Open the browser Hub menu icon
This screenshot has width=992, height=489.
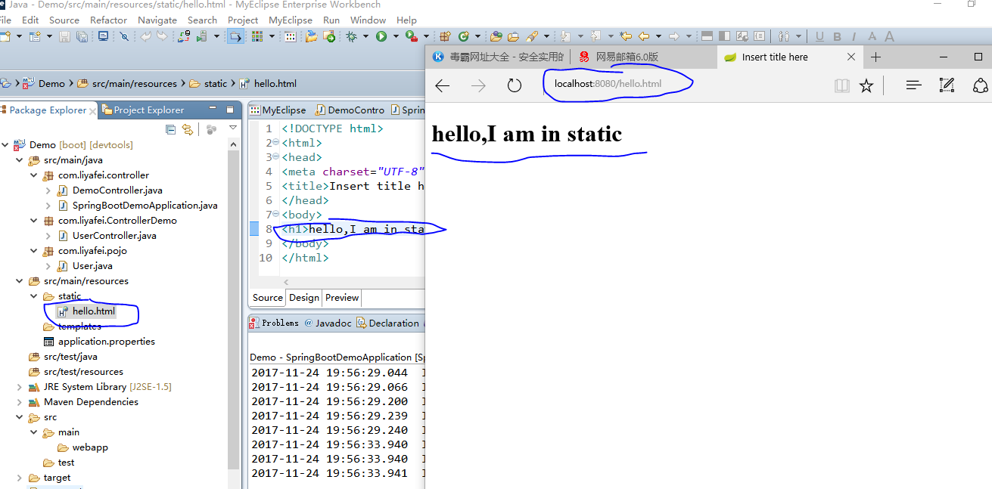click(913, 85)
